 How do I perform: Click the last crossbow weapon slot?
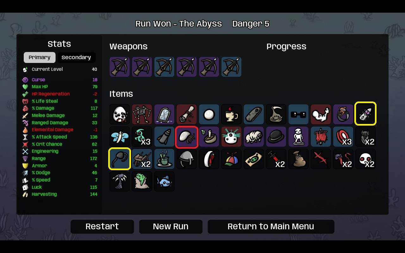pos(231,67)
